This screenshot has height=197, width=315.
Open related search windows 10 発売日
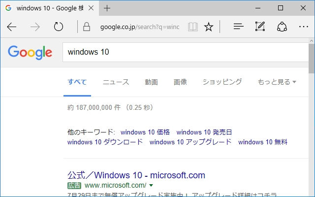tap(204, 132)
